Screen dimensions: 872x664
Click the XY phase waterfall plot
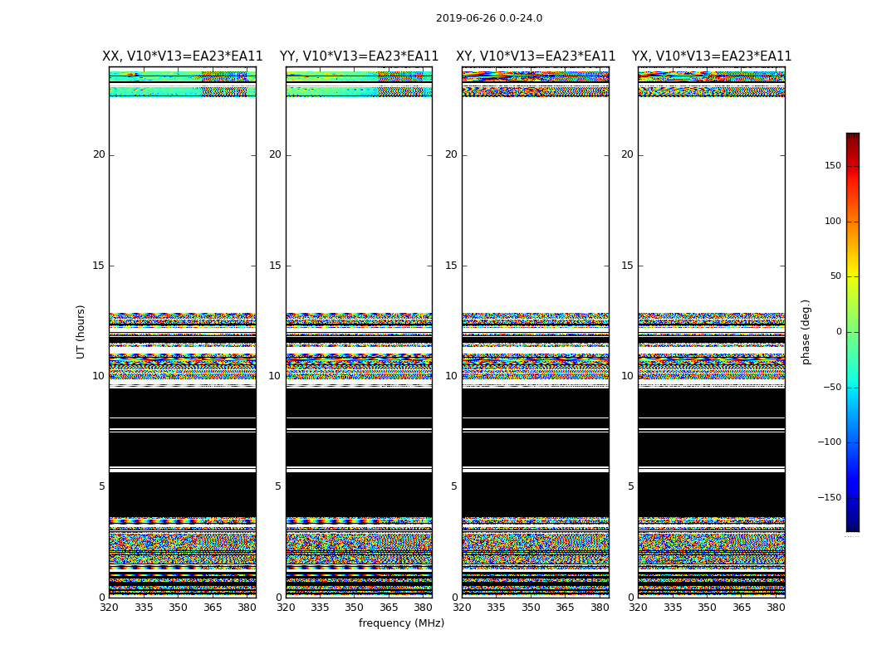(536, 332)
